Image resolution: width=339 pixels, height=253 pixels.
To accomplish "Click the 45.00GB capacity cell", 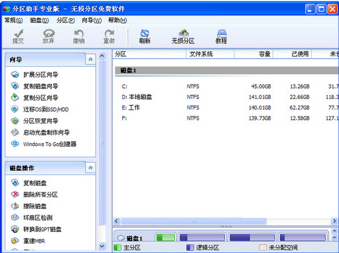I will (261, 86).
